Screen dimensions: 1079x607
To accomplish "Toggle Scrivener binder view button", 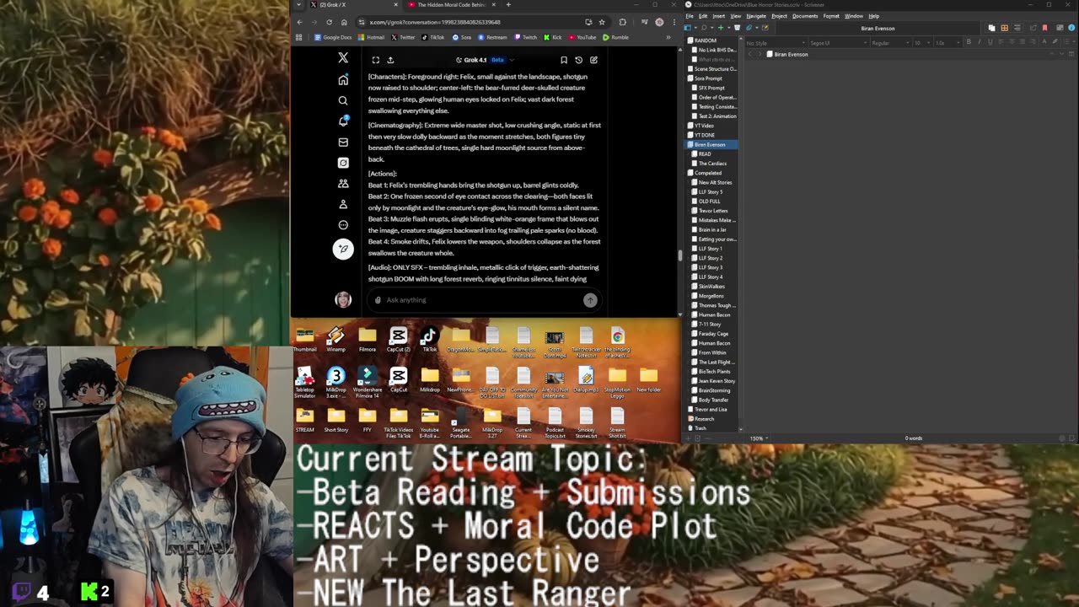I will [688, 28].
